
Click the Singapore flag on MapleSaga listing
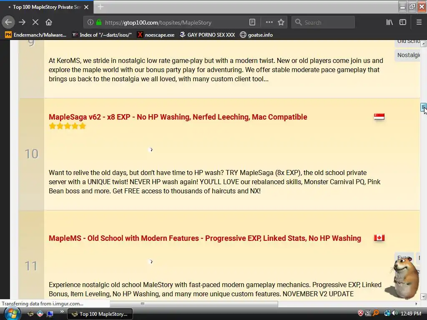tap(379, 117)
